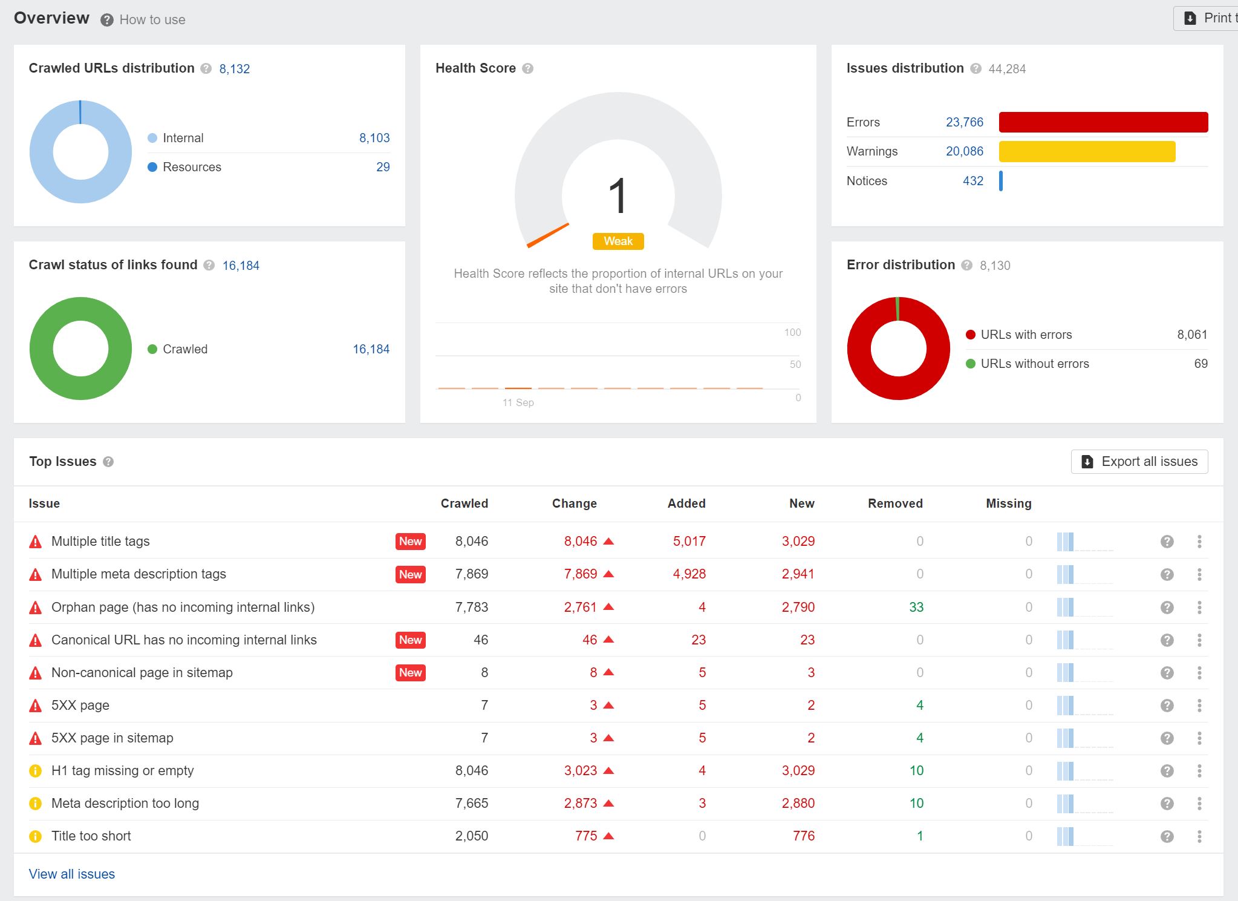Open Resources count 29
1238x901 pixels.
coord(383,167)
